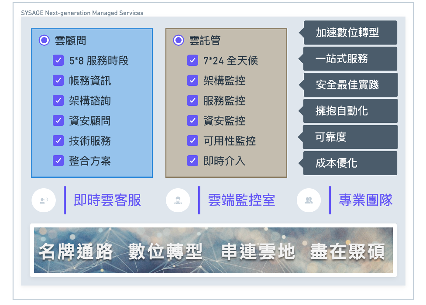The width and height of the screenshot is (426, 305).
Task: Toggle the 5*8 服務時段 checkbox
Action: tap(58, 61)
